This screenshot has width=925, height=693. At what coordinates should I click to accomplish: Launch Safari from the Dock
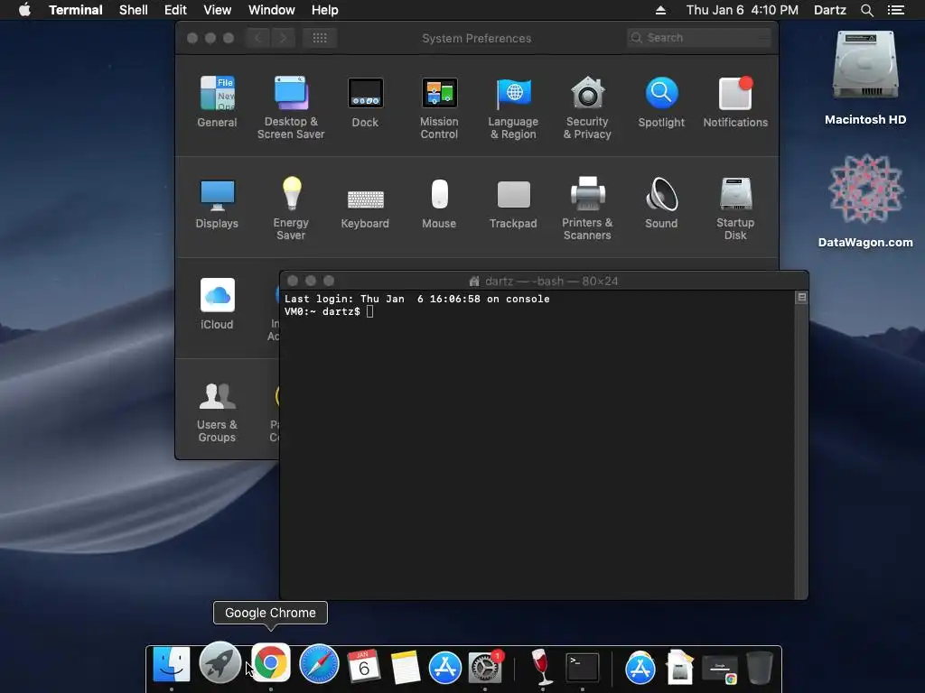point(319,664)
